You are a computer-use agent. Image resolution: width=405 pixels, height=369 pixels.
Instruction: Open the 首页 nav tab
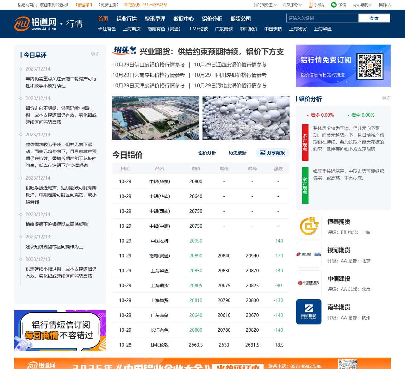(103, 19)
